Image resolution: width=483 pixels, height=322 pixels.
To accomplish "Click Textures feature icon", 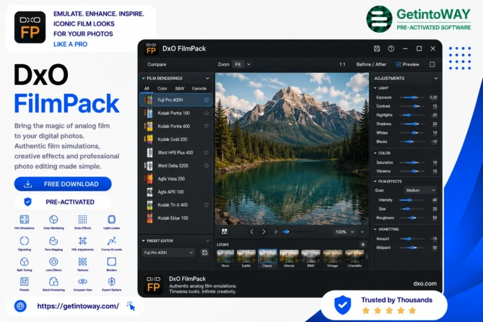I will 82,262.
